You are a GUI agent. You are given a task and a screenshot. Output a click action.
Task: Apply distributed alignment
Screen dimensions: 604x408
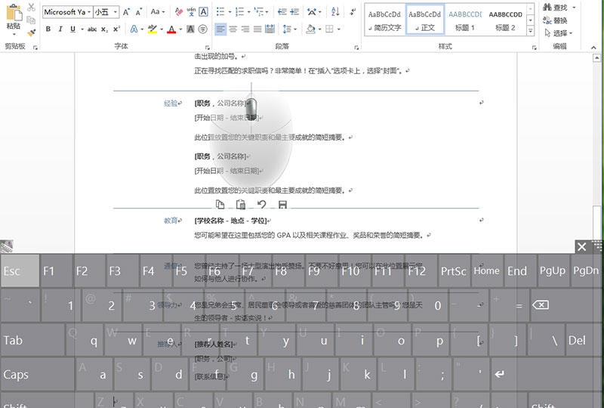click(x=270, y=29)
